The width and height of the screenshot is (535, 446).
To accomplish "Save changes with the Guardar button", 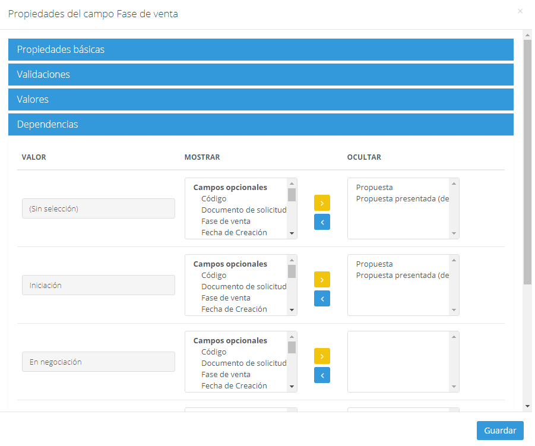I will point(500,431).
